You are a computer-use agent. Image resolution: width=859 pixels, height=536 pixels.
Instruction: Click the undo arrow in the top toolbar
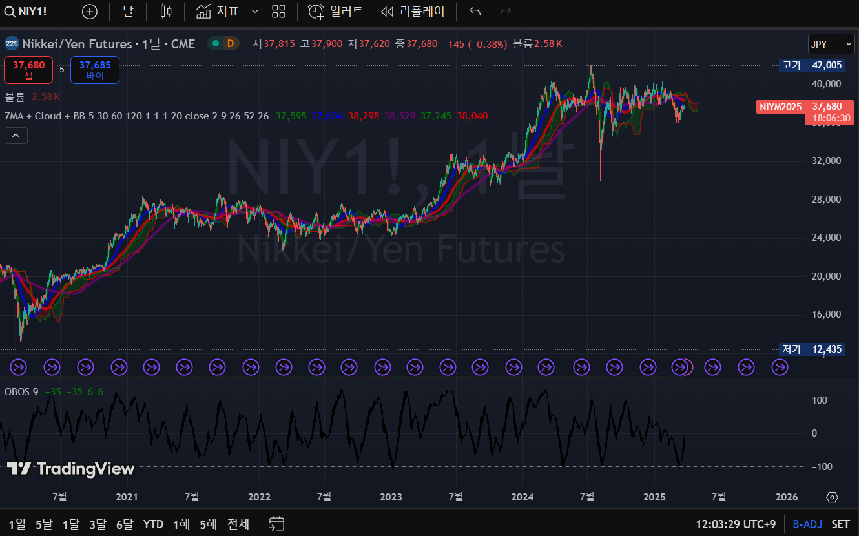pos(475,12)
